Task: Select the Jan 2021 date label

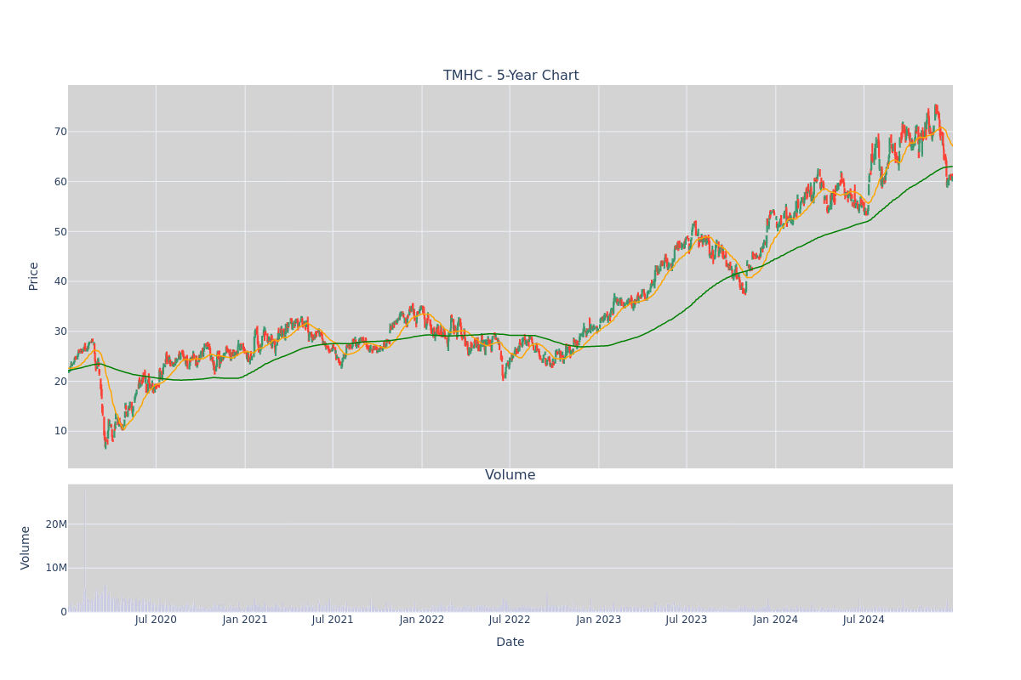Action: [x=245, y=620]
